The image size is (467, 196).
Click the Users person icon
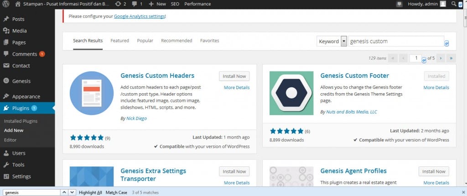(6, 153)
